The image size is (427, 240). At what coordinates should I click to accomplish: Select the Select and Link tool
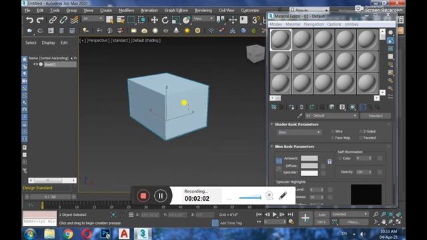(x=52, y=20)
